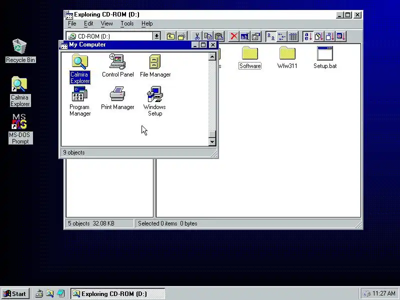400x300 pixels.
Task: Click the Properties toolbar icon
Action: [256, 36]
